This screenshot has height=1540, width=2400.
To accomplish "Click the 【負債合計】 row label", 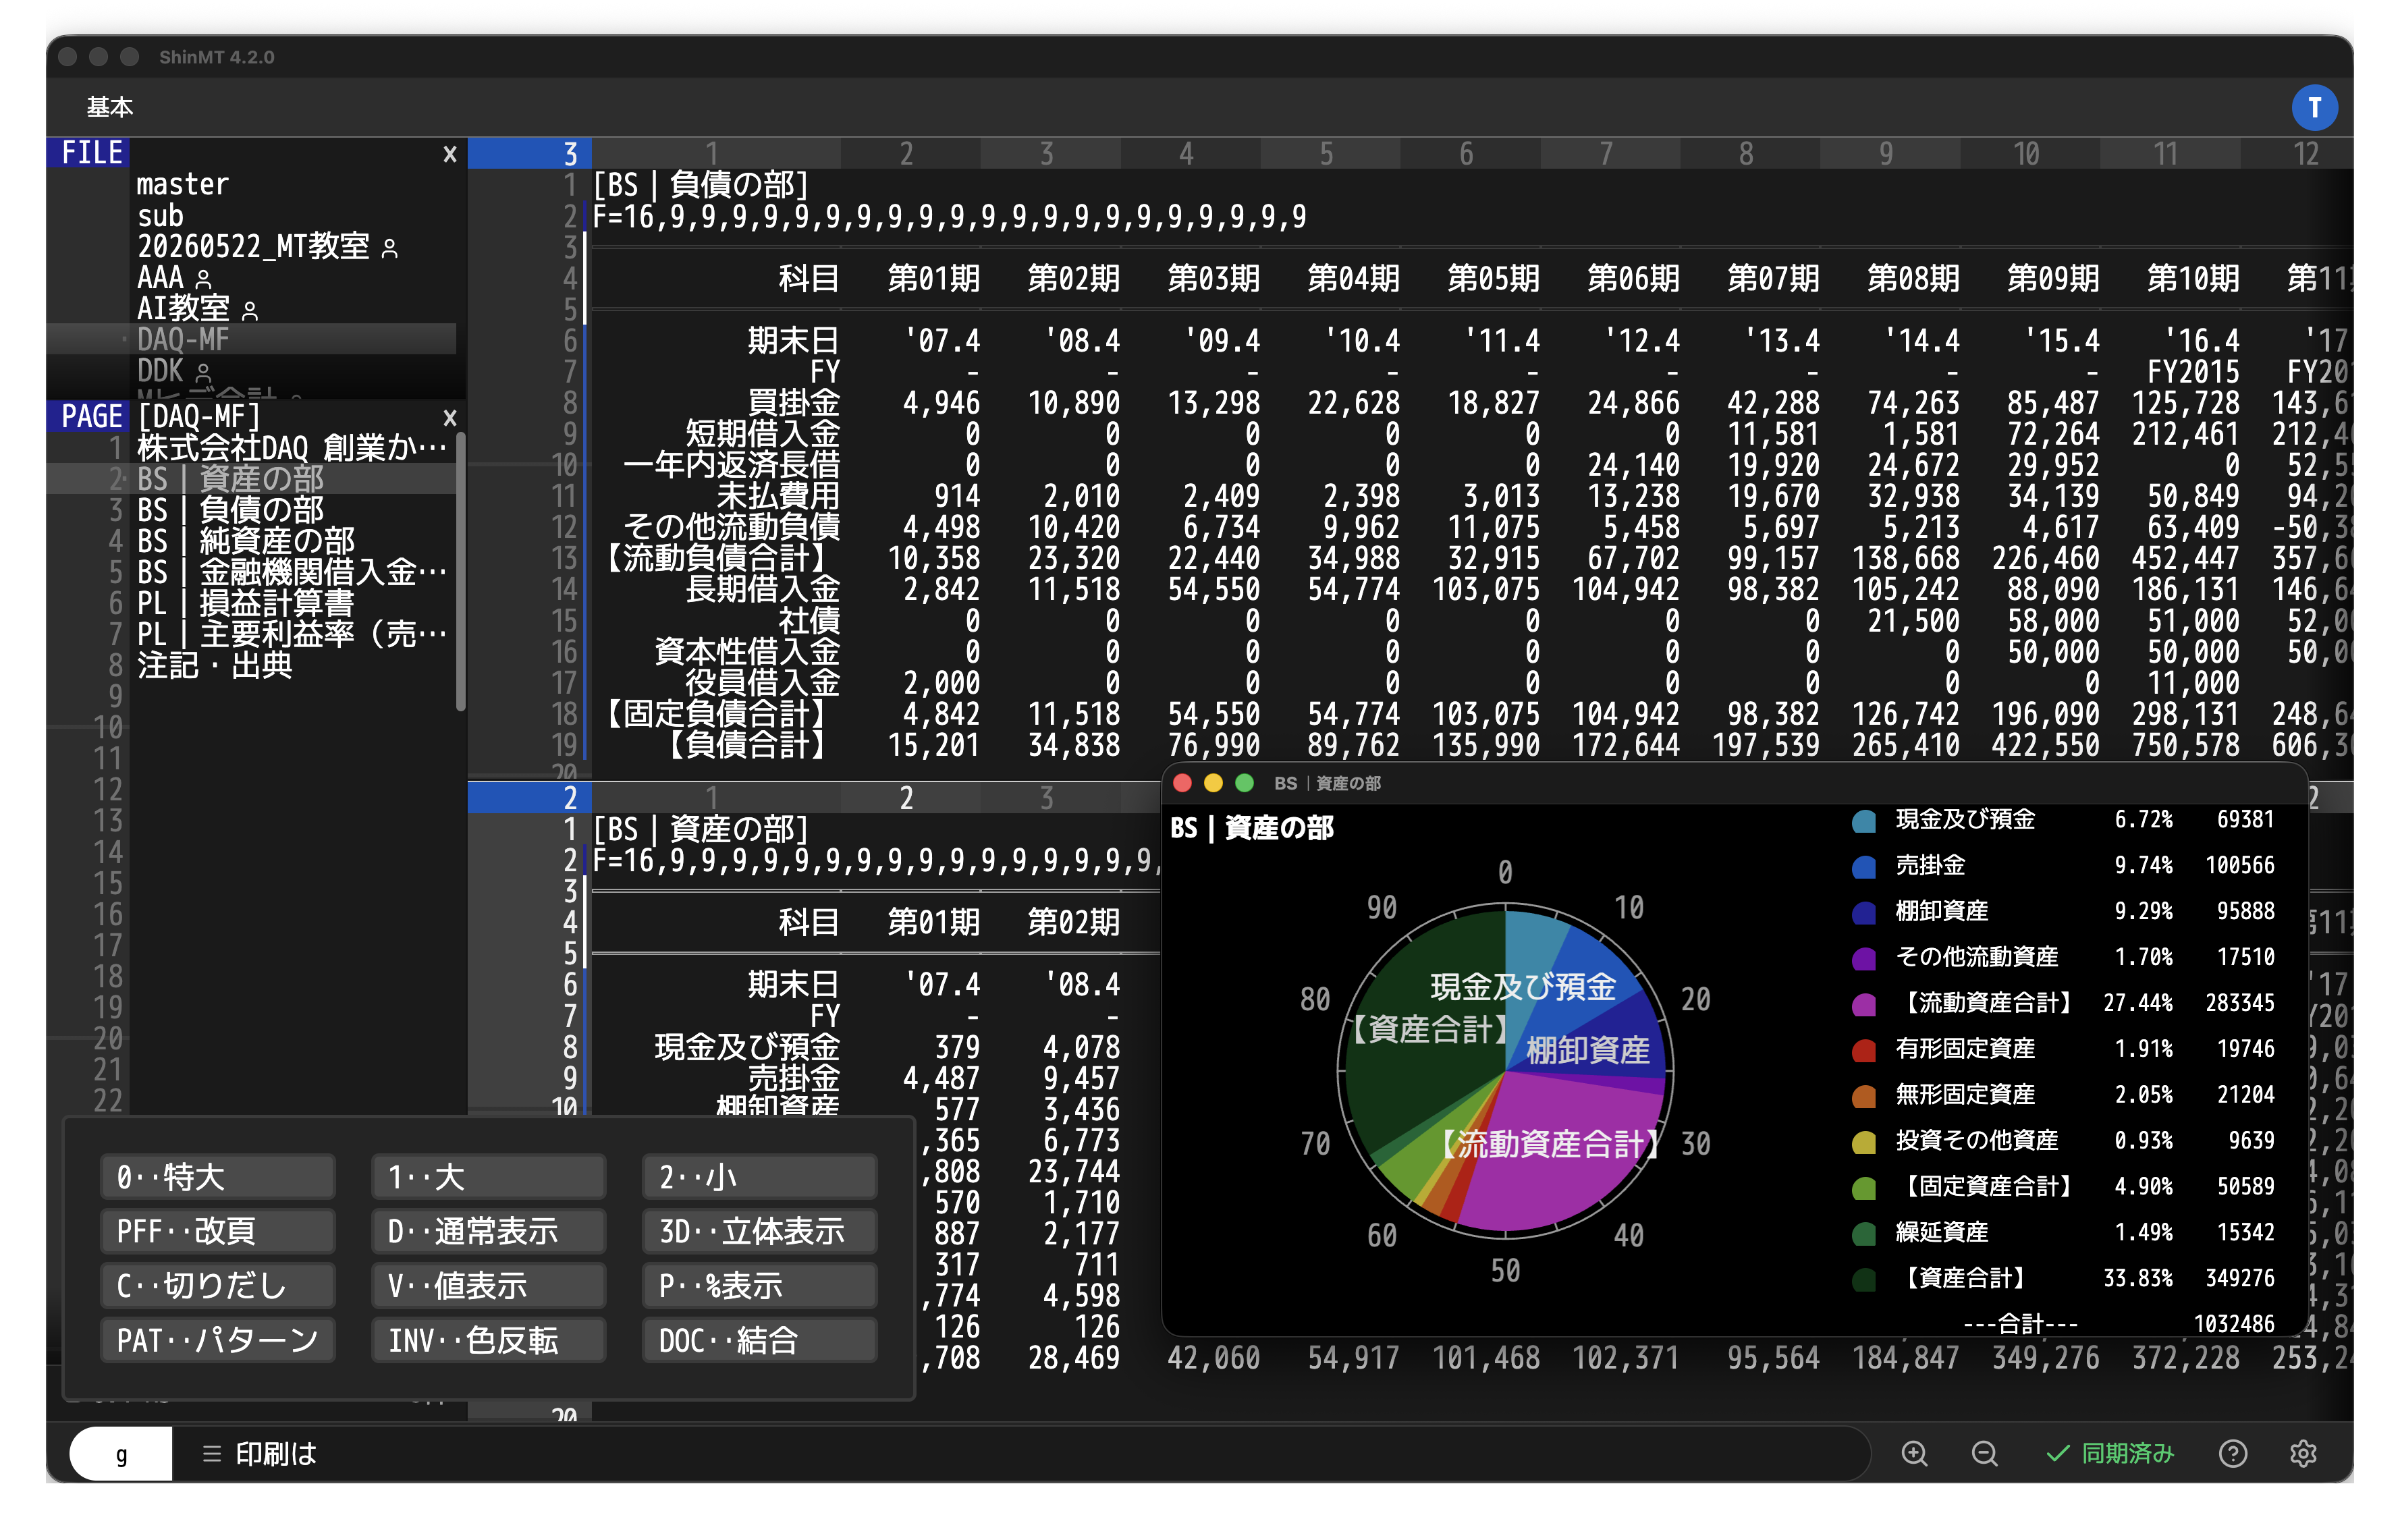I will [x=747, y=745].
